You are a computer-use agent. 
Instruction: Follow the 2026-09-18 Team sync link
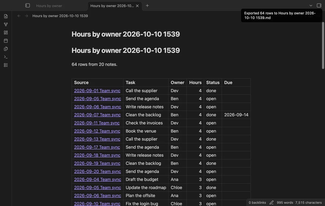[97, 155]
